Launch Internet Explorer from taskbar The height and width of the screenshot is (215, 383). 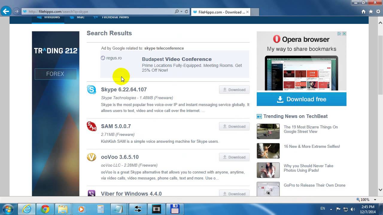coord(27,209)
